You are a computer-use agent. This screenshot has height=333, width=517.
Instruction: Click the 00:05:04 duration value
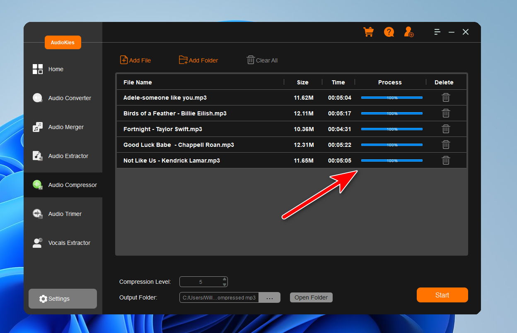[340, 98]
